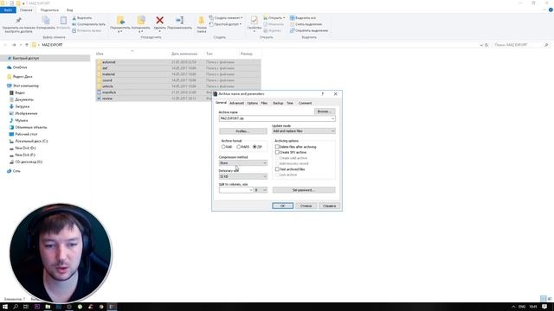Select the RAR archive format radio button
The width and height of the screenshot is (554, 311).
[223, 147]
